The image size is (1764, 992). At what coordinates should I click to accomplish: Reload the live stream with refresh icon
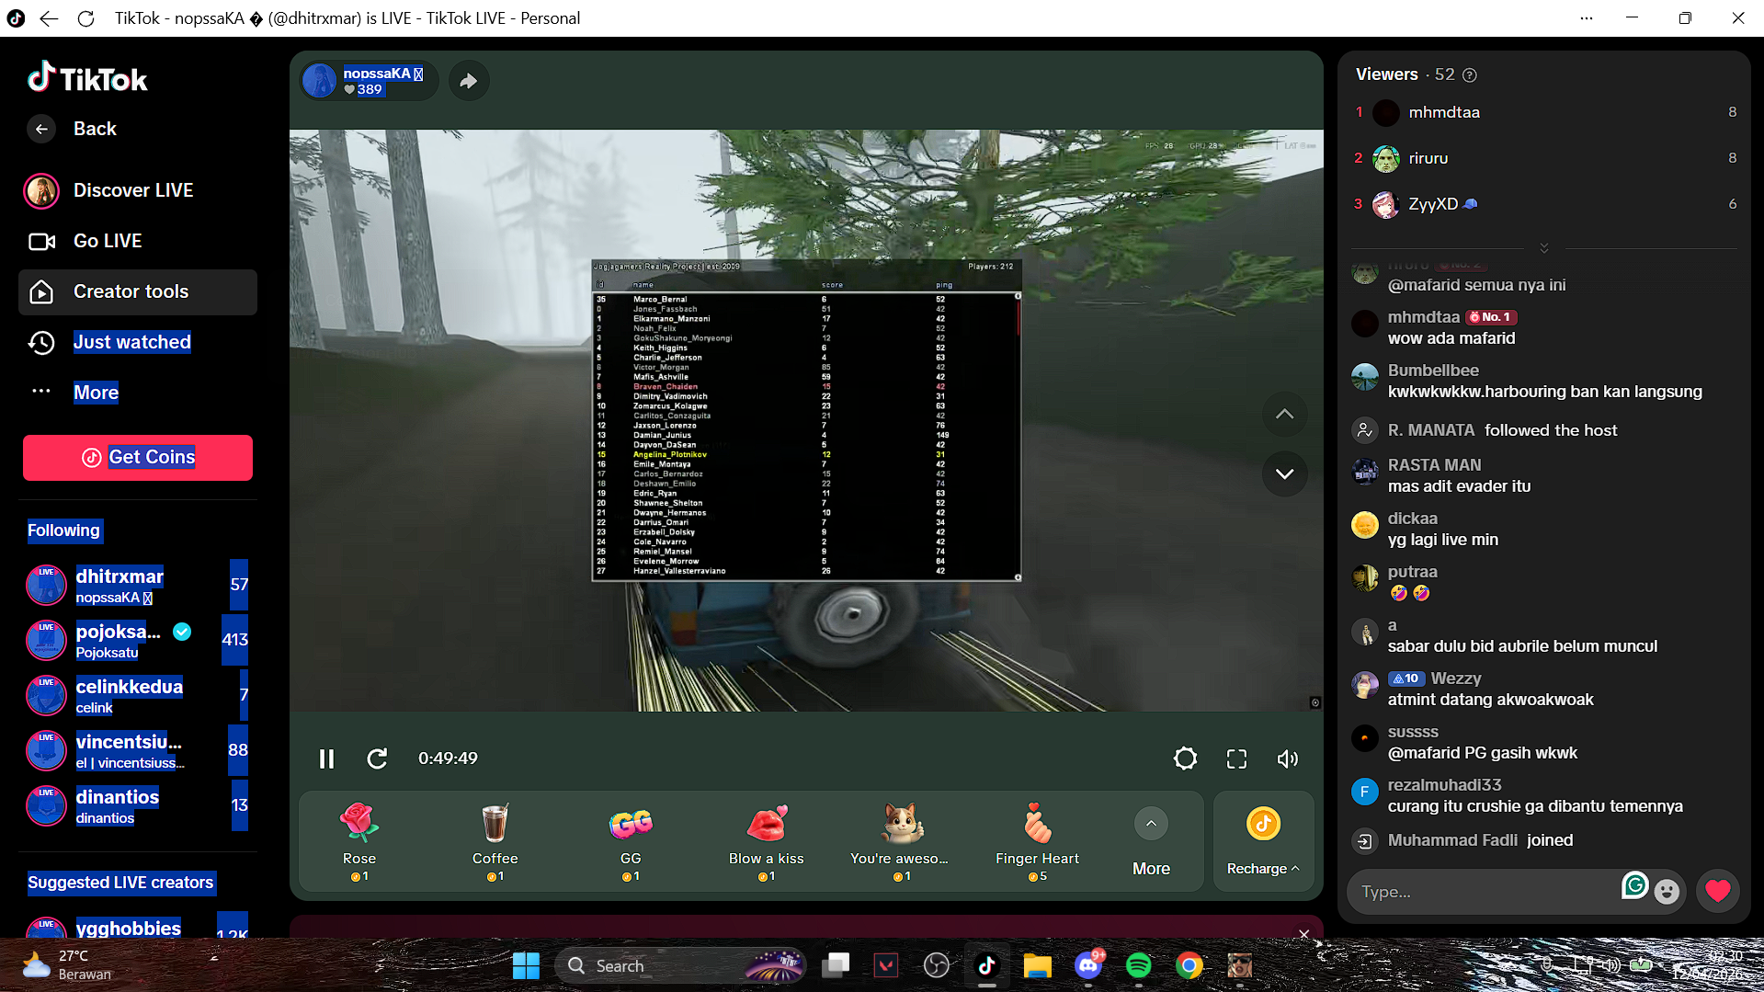377,758
